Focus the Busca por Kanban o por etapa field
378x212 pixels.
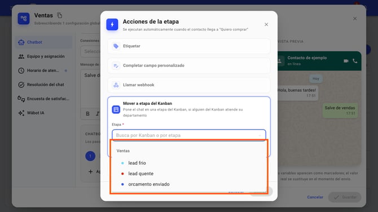tap(189, 135)
